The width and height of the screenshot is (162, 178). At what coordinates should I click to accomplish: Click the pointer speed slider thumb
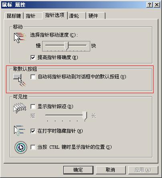pos(66,46)
